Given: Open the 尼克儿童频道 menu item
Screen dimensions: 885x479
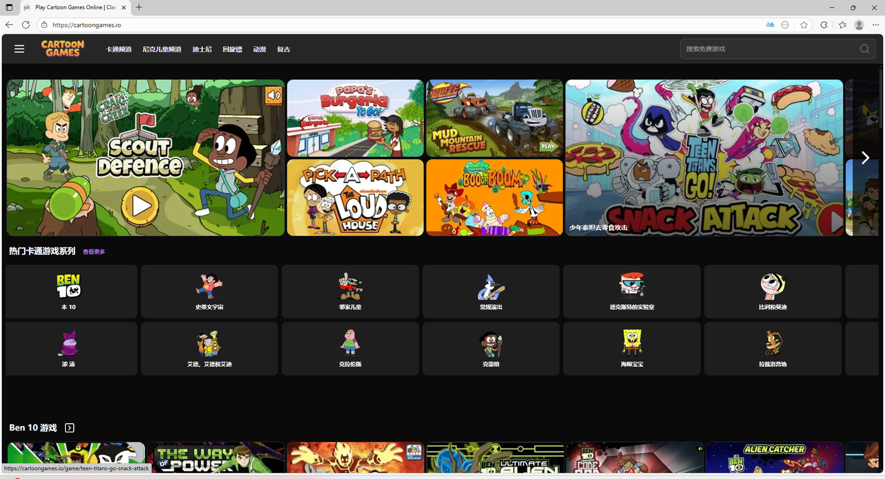Looking at the screenshot, I should click(162, 49).
